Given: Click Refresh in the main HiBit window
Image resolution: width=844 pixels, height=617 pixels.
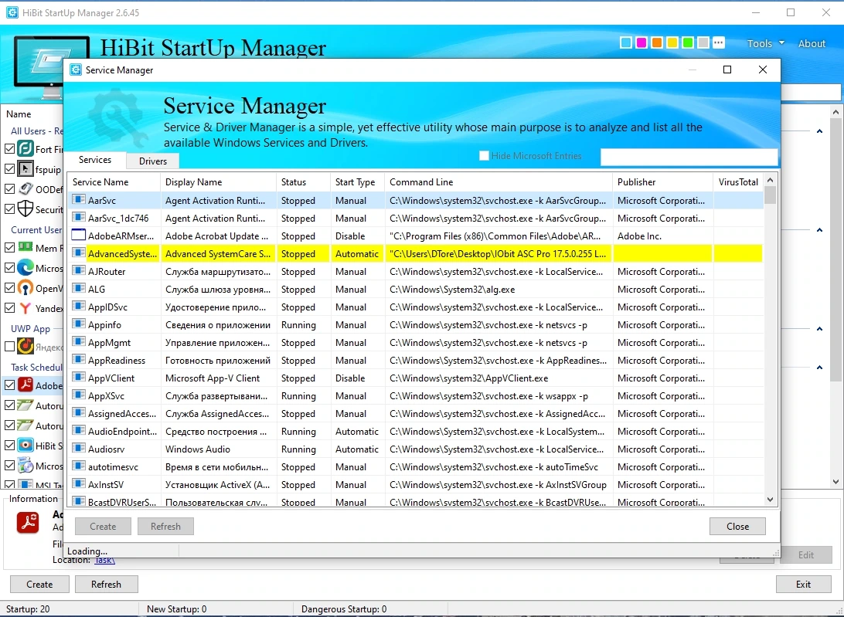Looking at the screenshot, I should 106,585.
